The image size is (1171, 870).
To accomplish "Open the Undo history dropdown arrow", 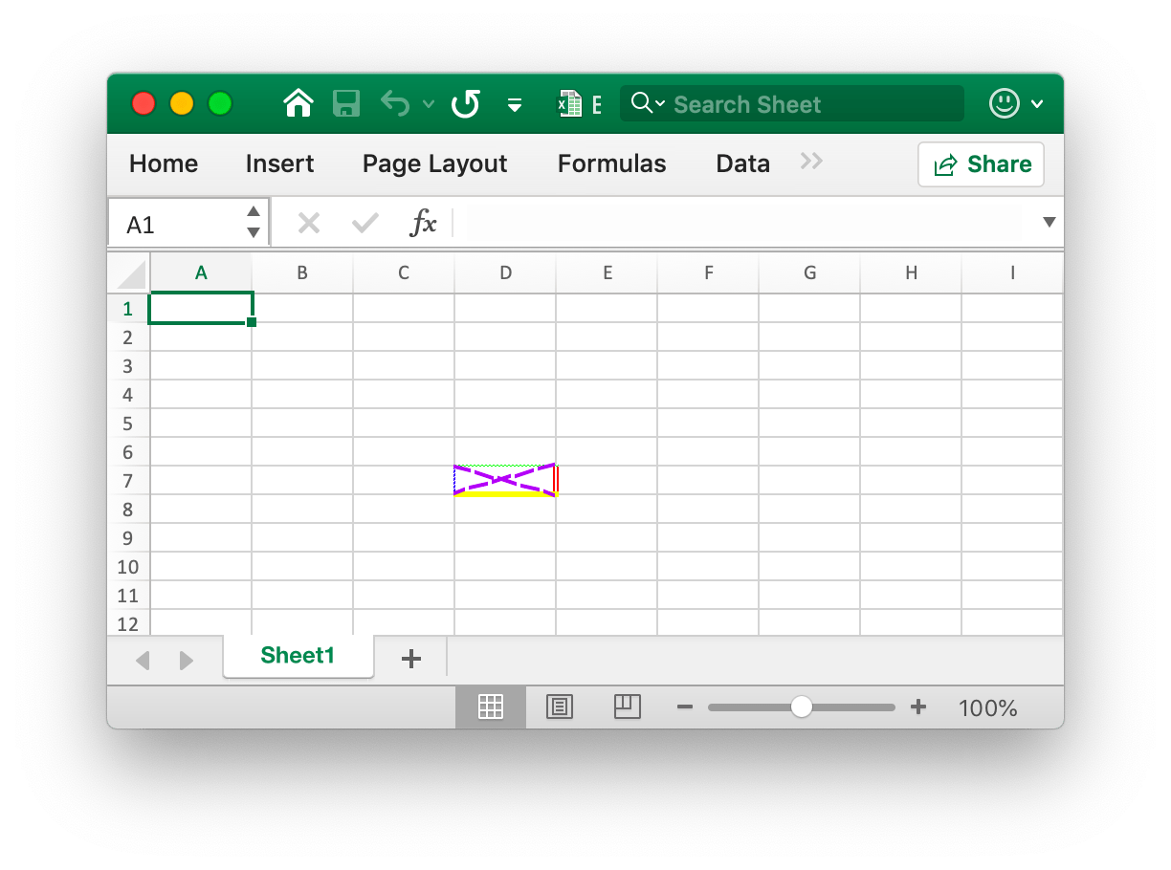I will coord(429,104).
